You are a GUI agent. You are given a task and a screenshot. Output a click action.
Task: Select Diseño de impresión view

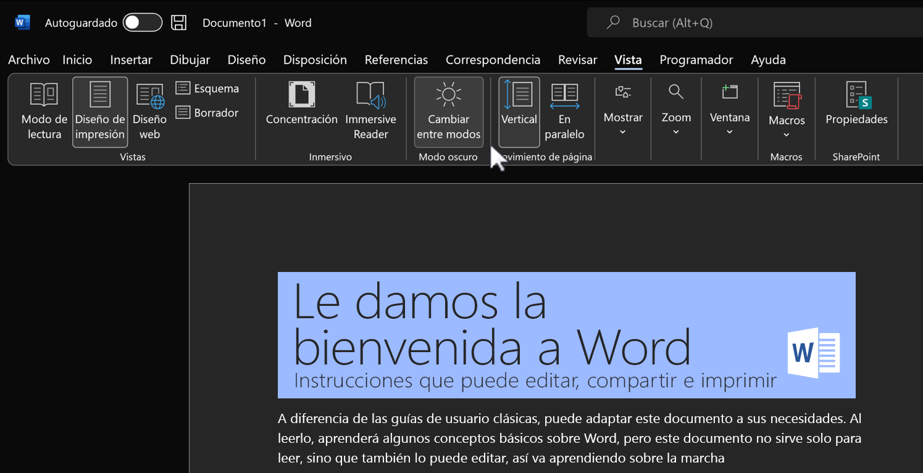point(100,112)
